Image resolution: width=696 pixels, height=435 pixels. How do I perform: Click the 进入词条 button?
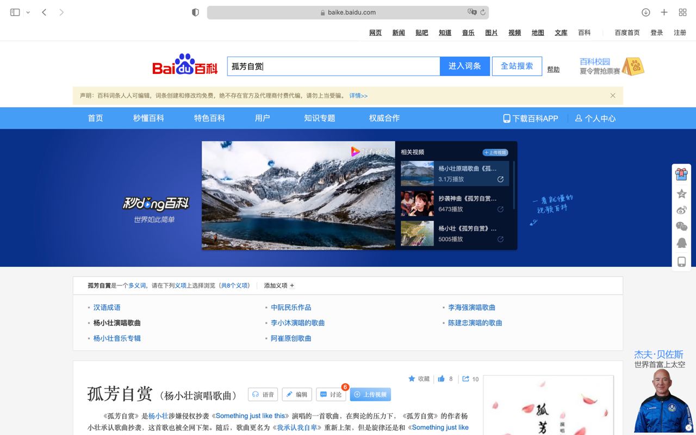click(464, 66)
